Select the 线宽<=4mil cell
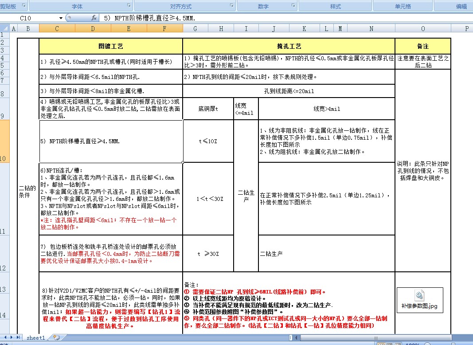The width and height of the screenshot is (473, 345). click(x=246, y=109)
